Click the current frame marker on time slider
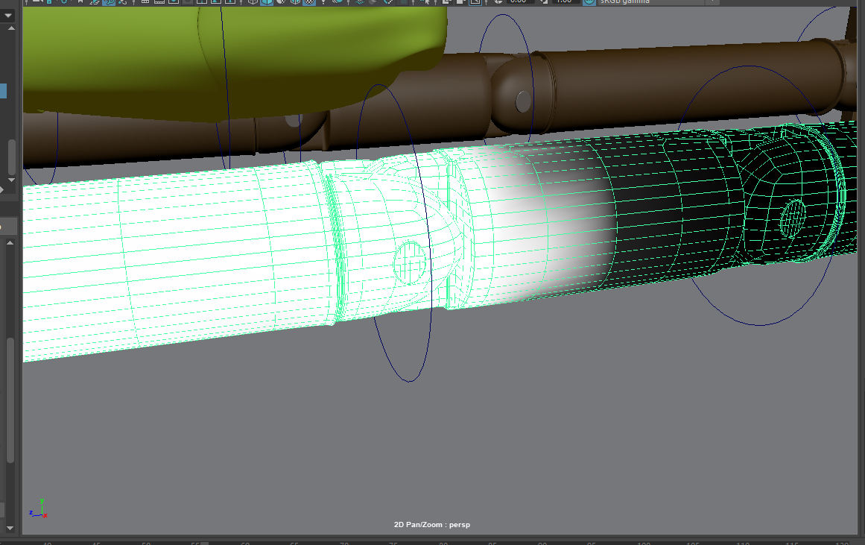 pyautogui.click(x=203, y=543)
